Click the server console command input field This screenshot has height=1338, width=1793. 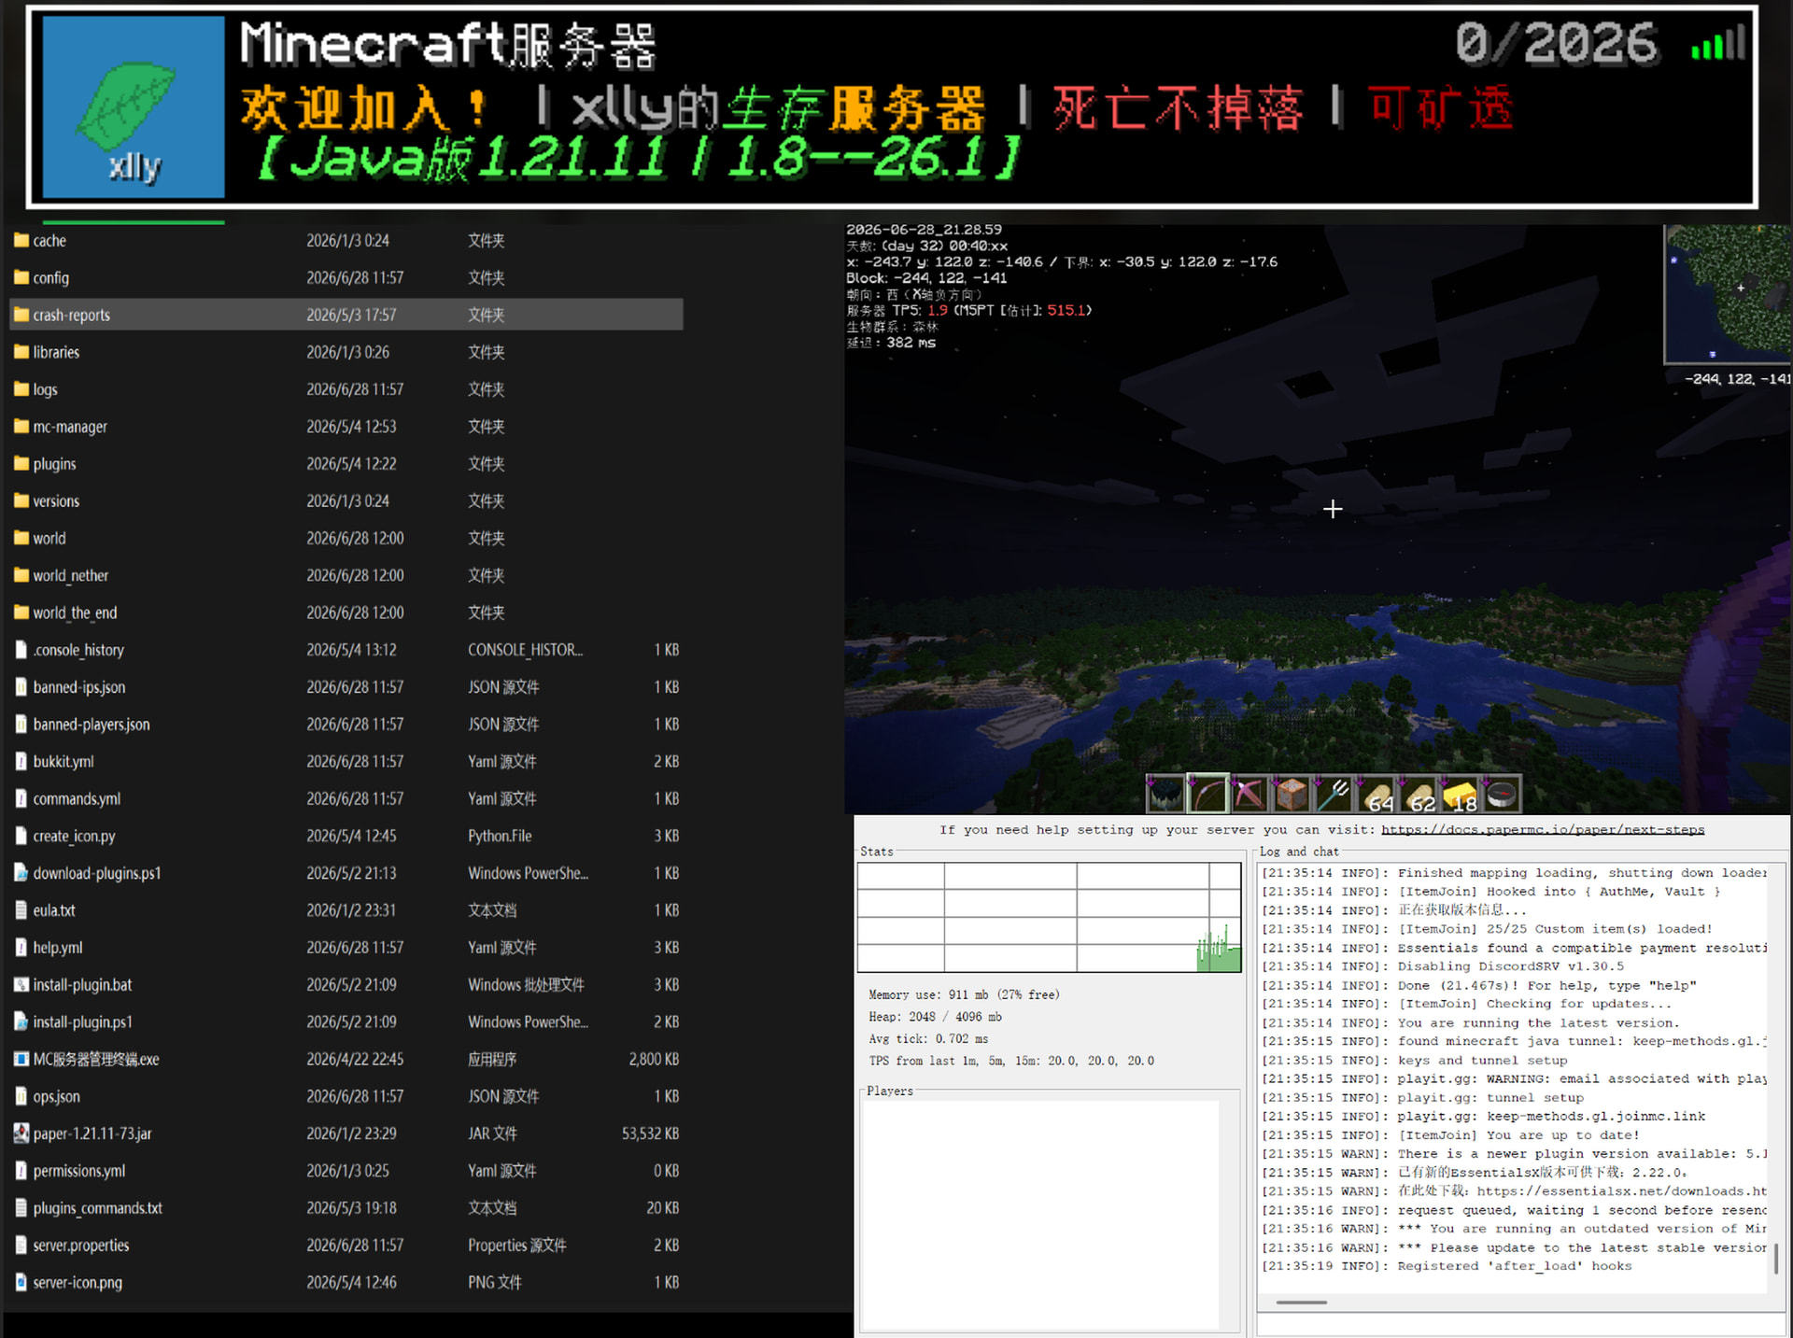(1520, 1325)
